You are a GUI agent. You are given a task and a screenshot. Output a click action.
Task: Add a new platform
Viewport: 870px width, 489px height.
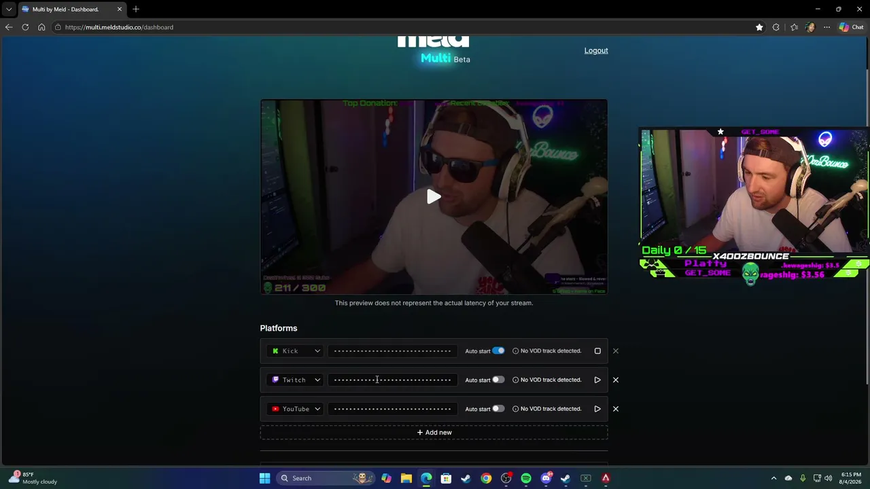point(434,433)
